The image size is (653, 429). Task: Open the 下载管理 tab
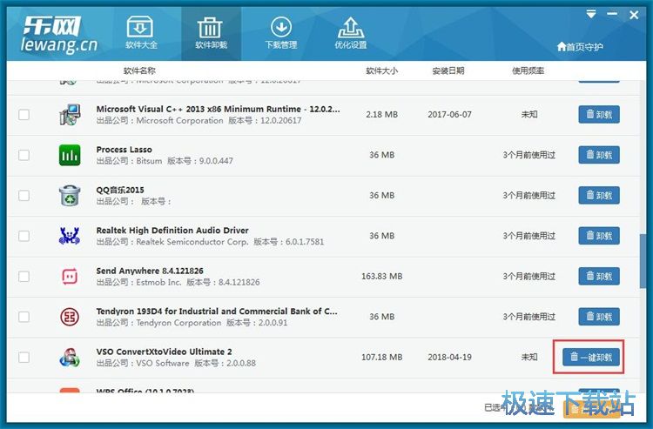[x=280, y=34]
